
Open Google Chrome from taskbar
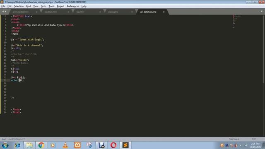[x=41, y=145]
